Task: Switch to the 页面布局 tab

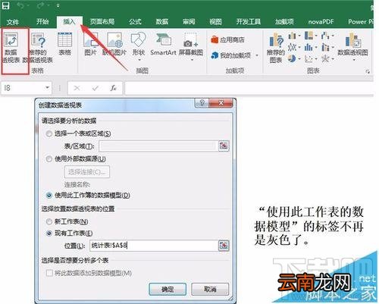Action: tap(102, 21)
